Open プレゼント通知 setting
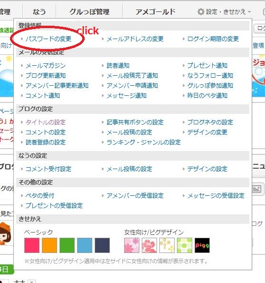Screen dimensions: 265x283 point(207,66)
